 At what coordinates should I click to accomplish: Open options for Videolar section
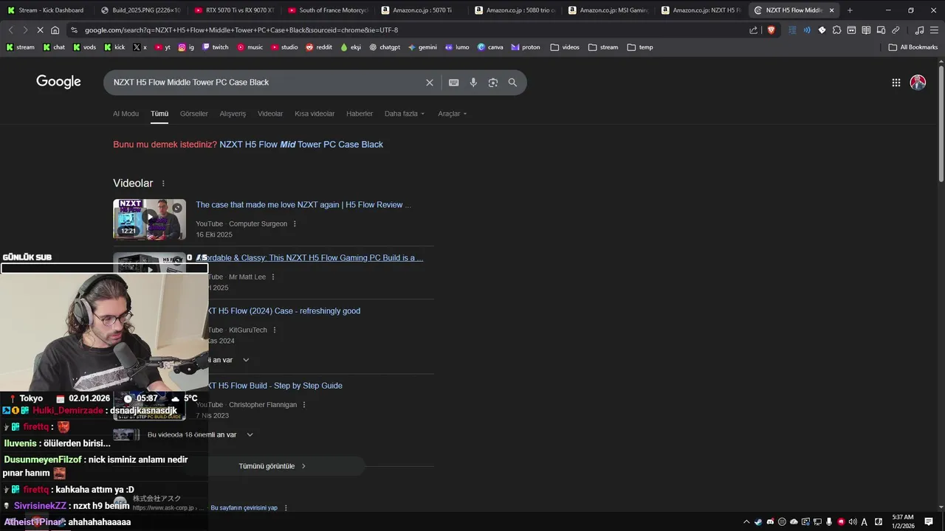point(163,184)
